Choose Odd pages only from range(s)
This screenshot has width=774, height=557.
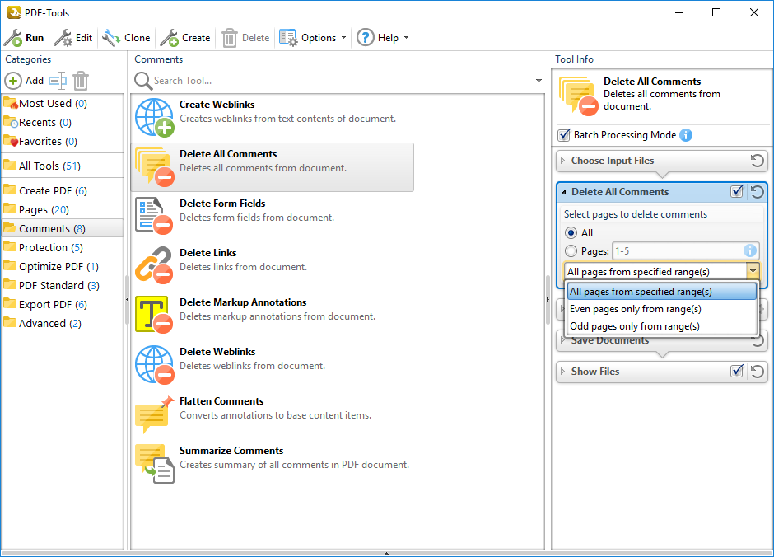(x=634, y=326)
